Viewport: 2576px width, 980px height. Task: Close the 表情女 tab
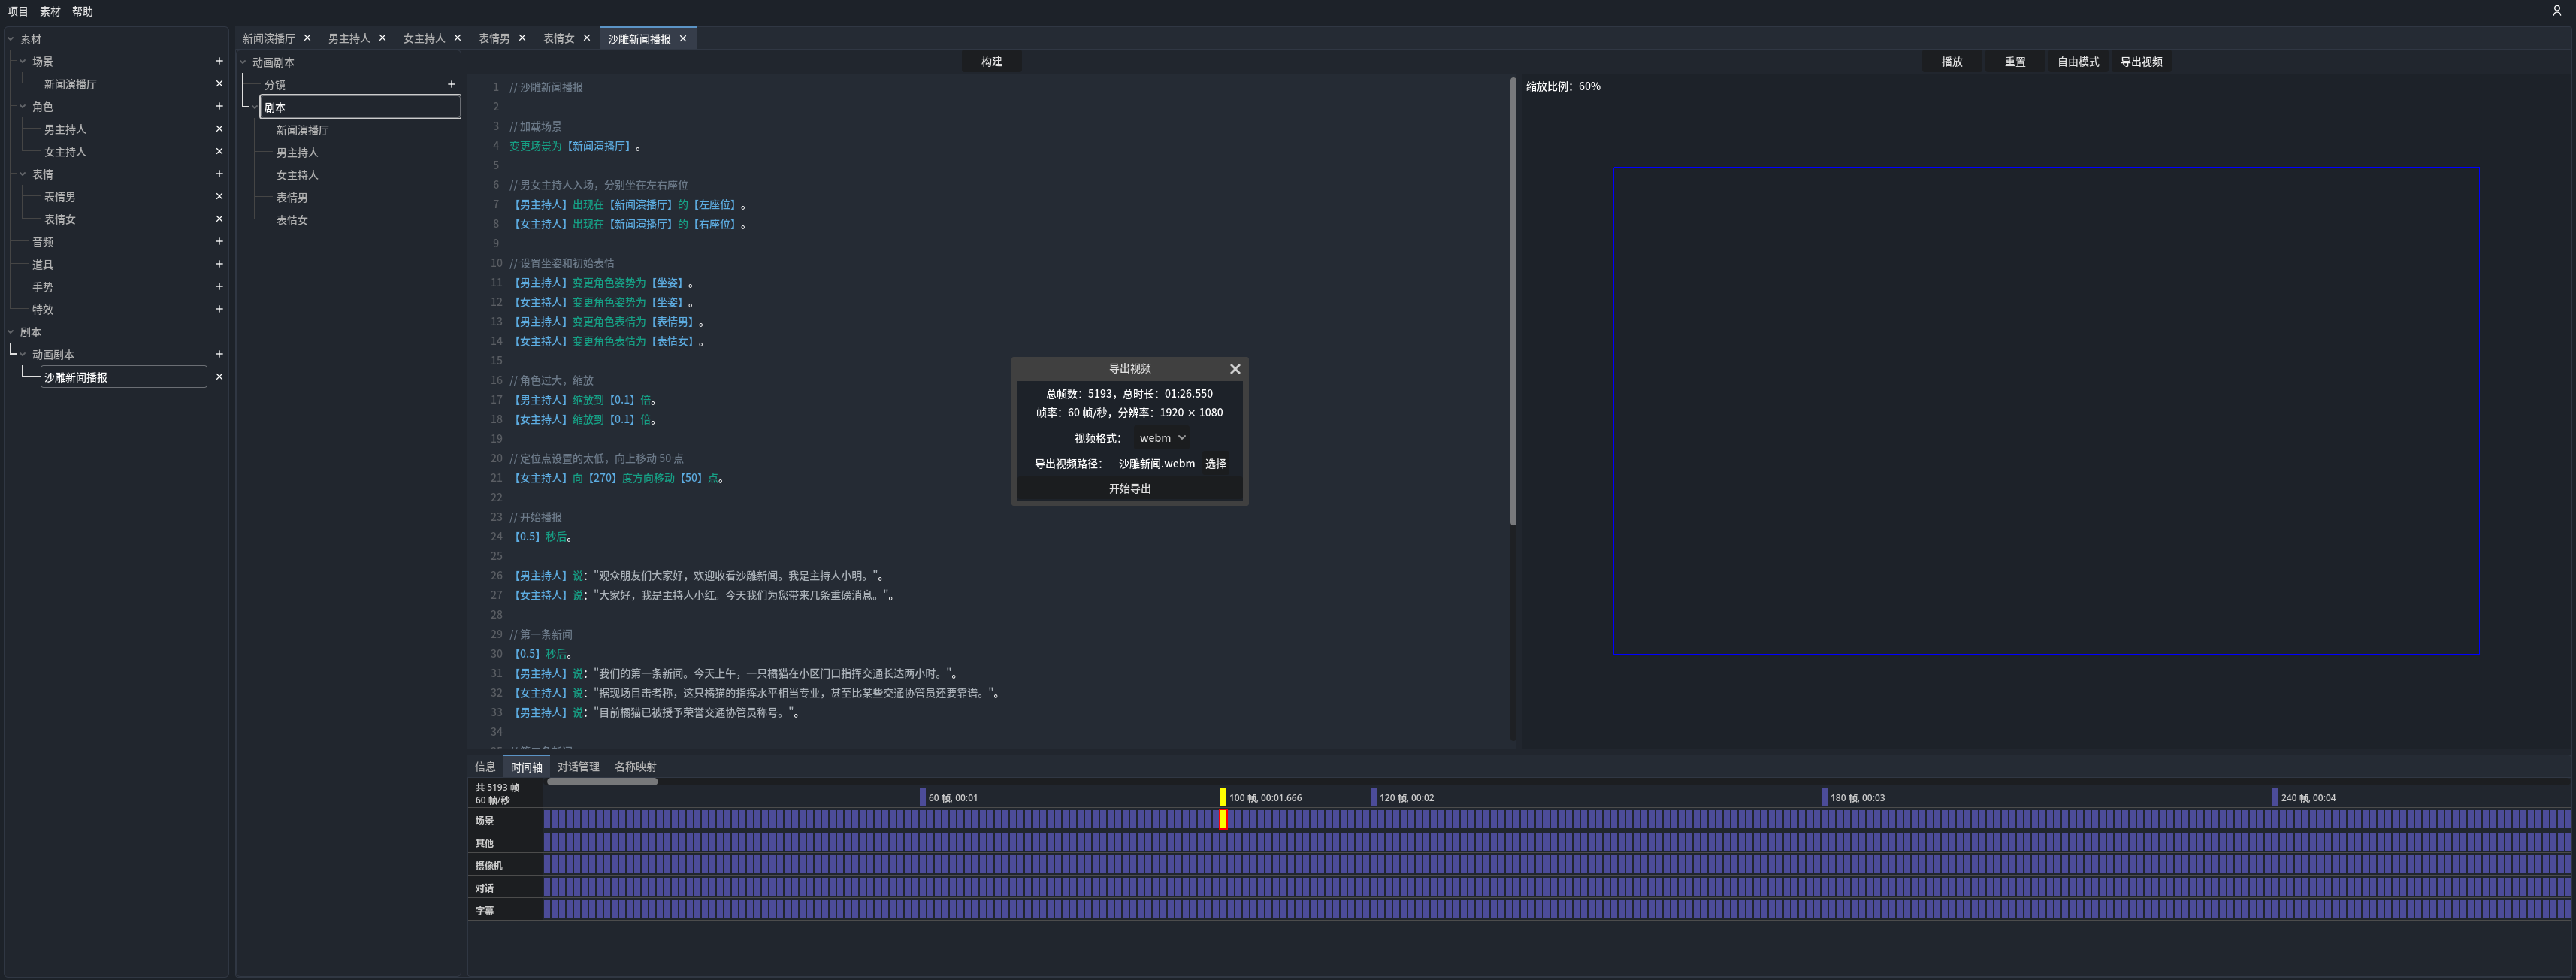tap(587, 38)
